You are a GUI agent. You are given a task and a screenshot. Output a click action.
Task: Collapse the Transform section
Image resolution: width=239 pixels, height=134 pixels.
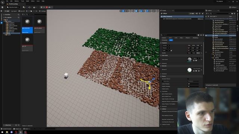[161, 43]
